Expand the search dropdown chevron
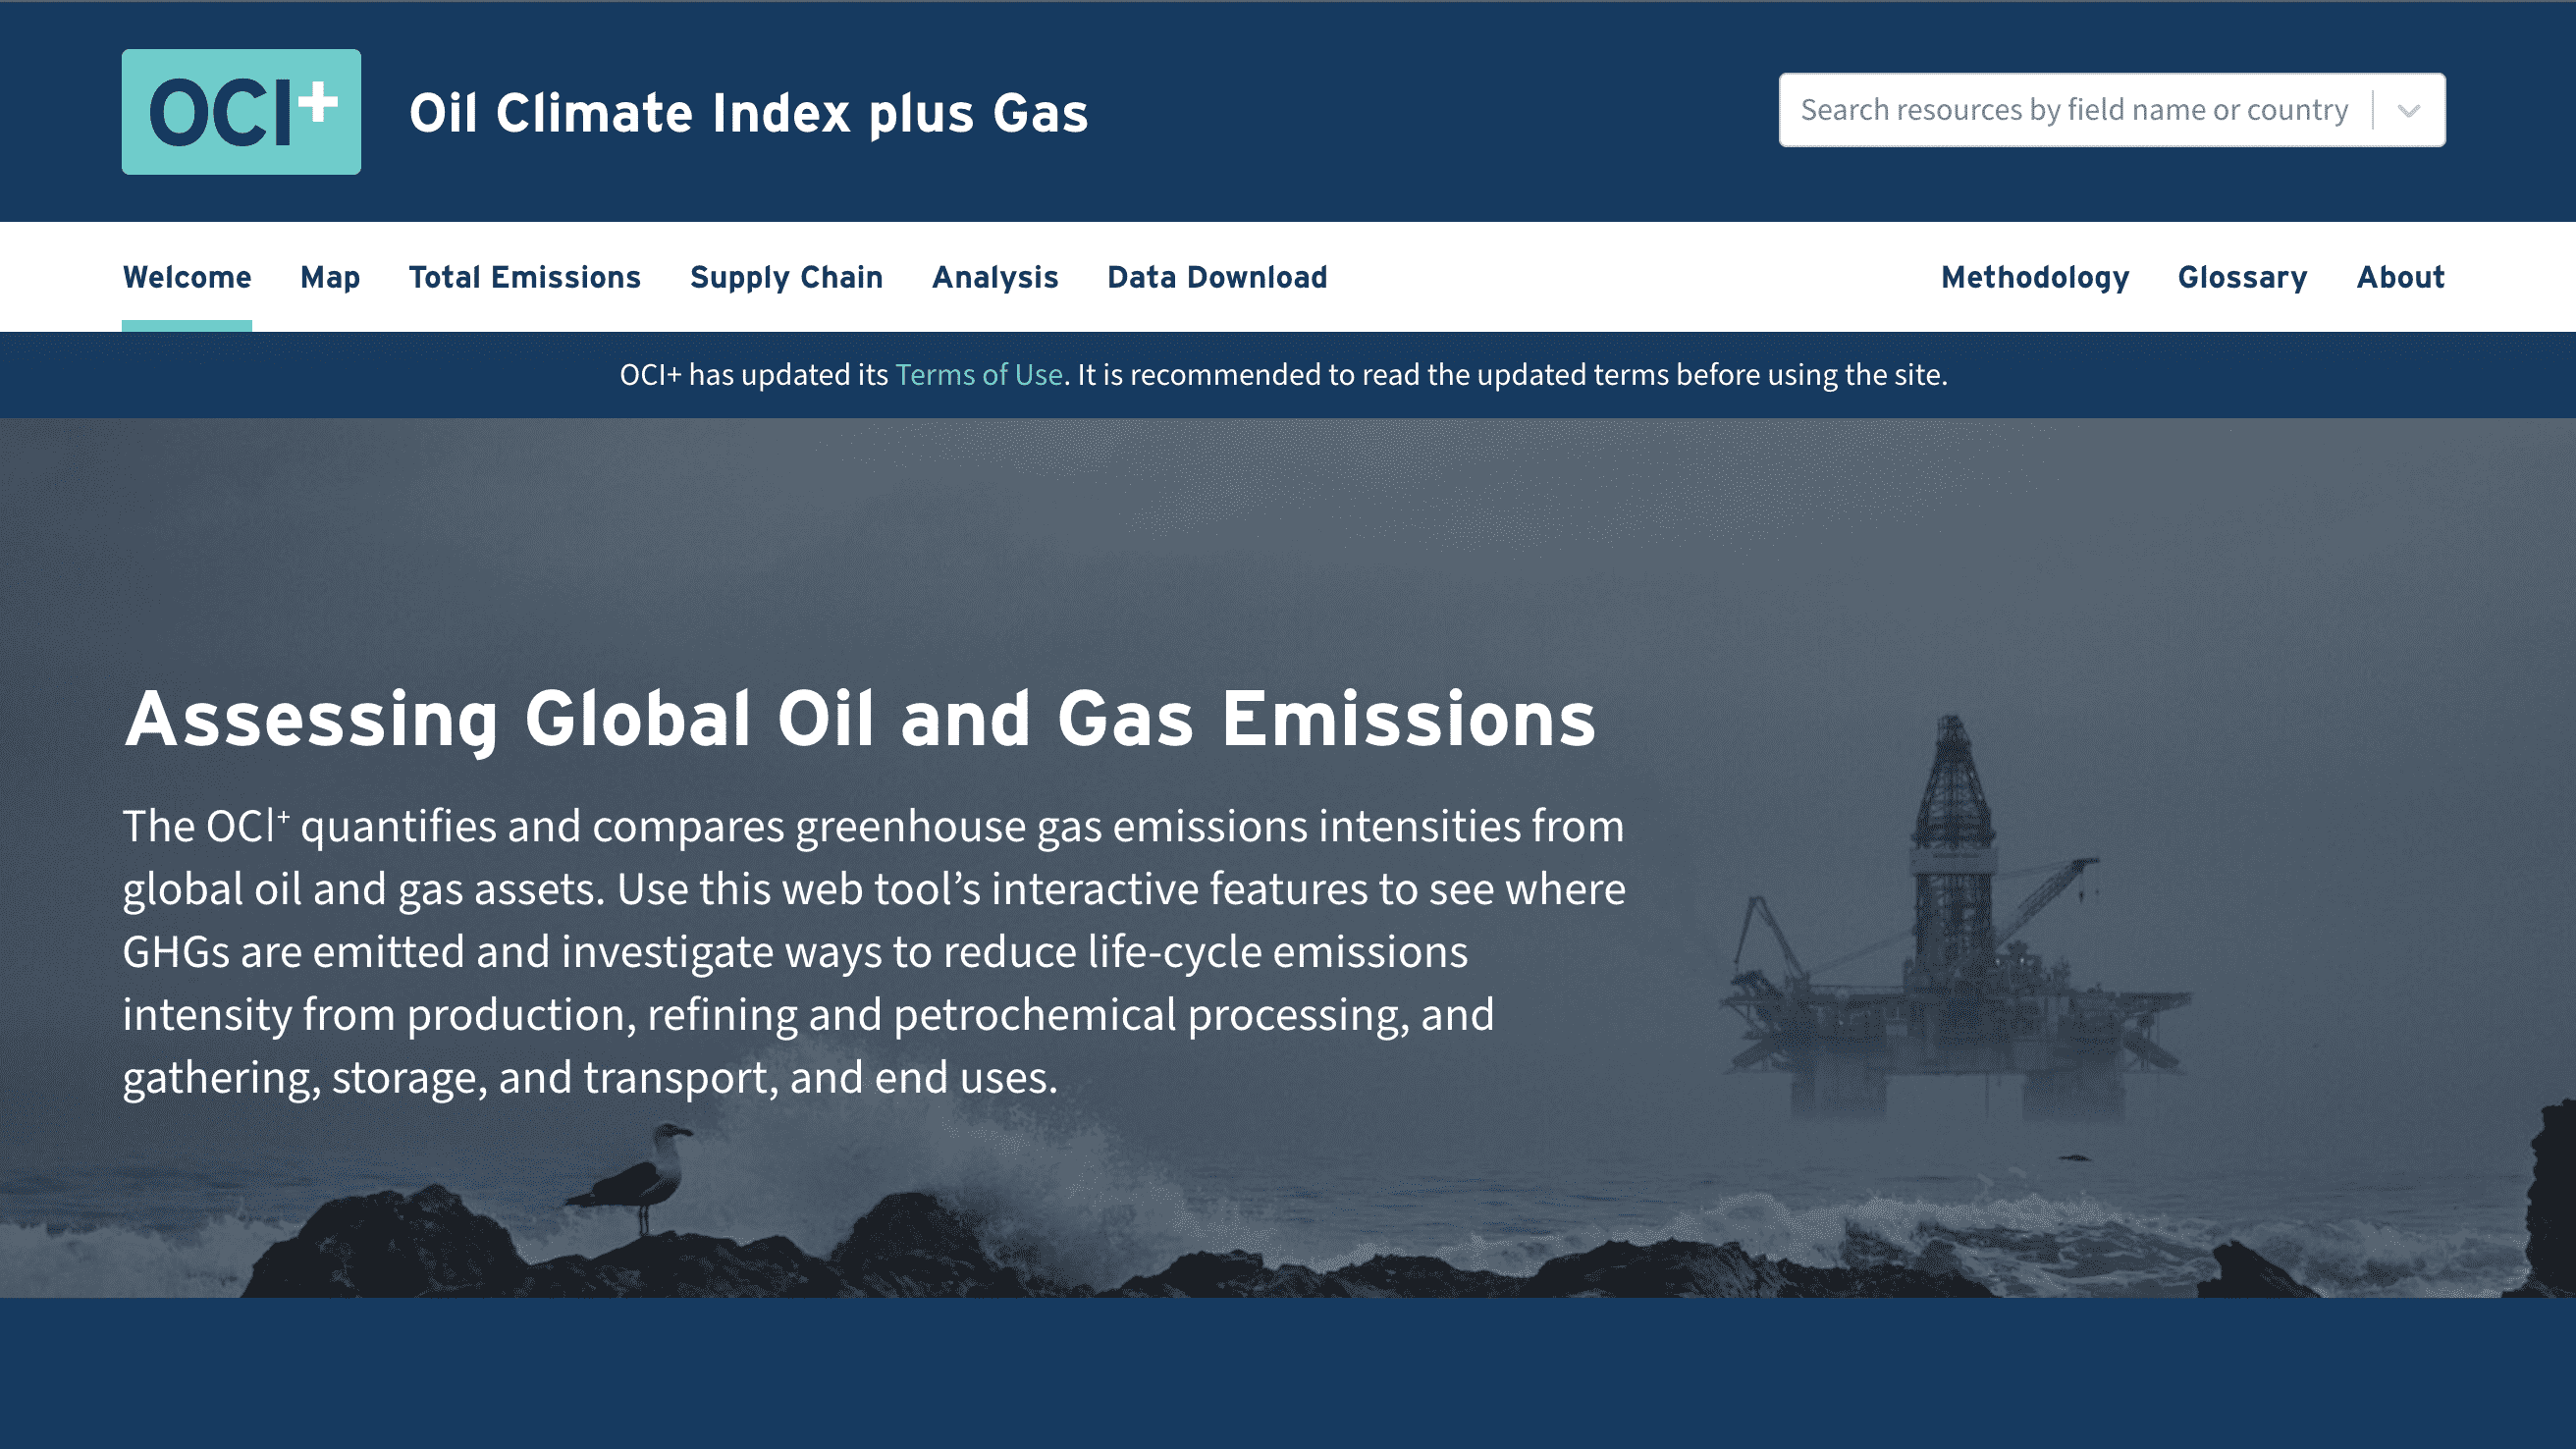This screenshot has height=1449, width=2576. (x=2409, y=110)
